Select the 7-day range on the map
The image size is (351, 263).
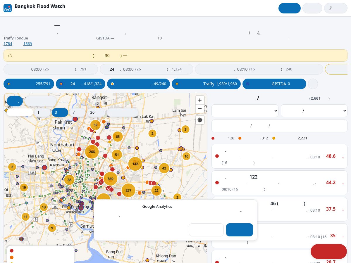[x=78, y=113]
